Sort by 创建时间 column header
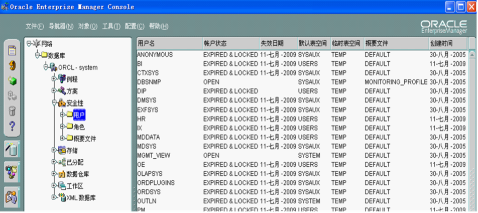Viewport: 478px width, 213px height. click(x=448, y=43)
